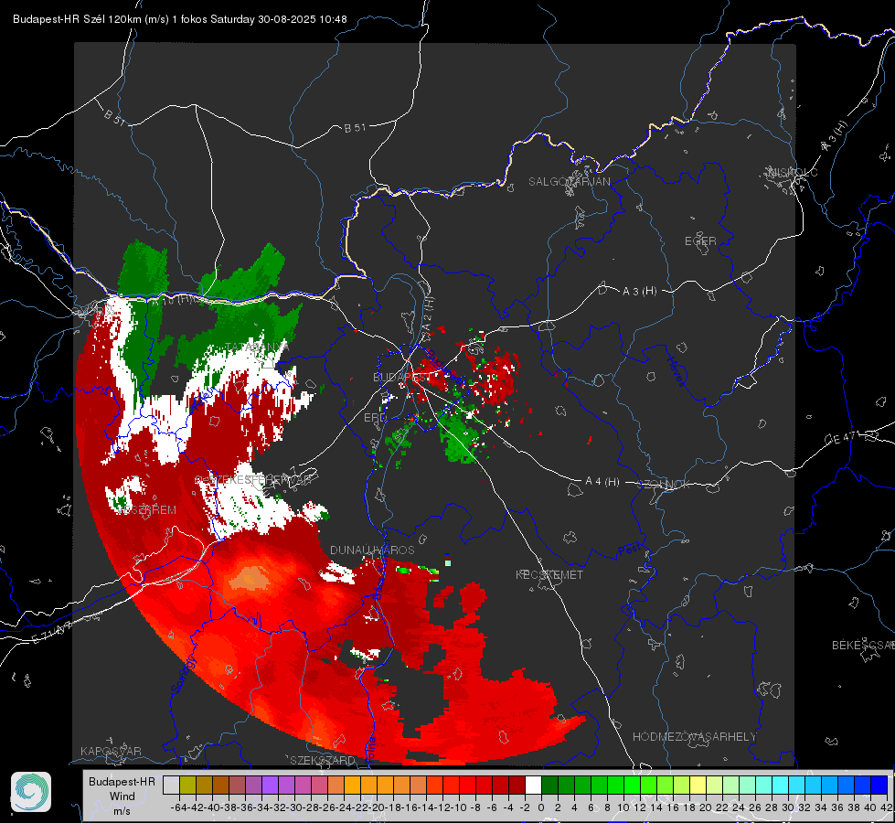Click the 'Budapest-HR Wind m/s' legend label
895x823 pixels.
(x=122, y=796)
